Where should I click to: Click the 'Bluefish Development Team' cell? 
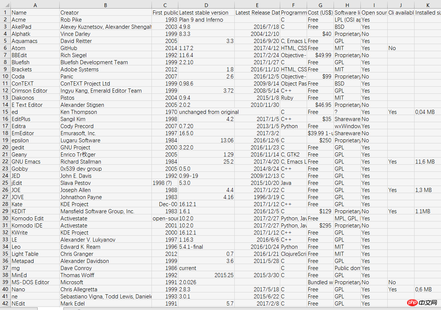tap(106, 62)
